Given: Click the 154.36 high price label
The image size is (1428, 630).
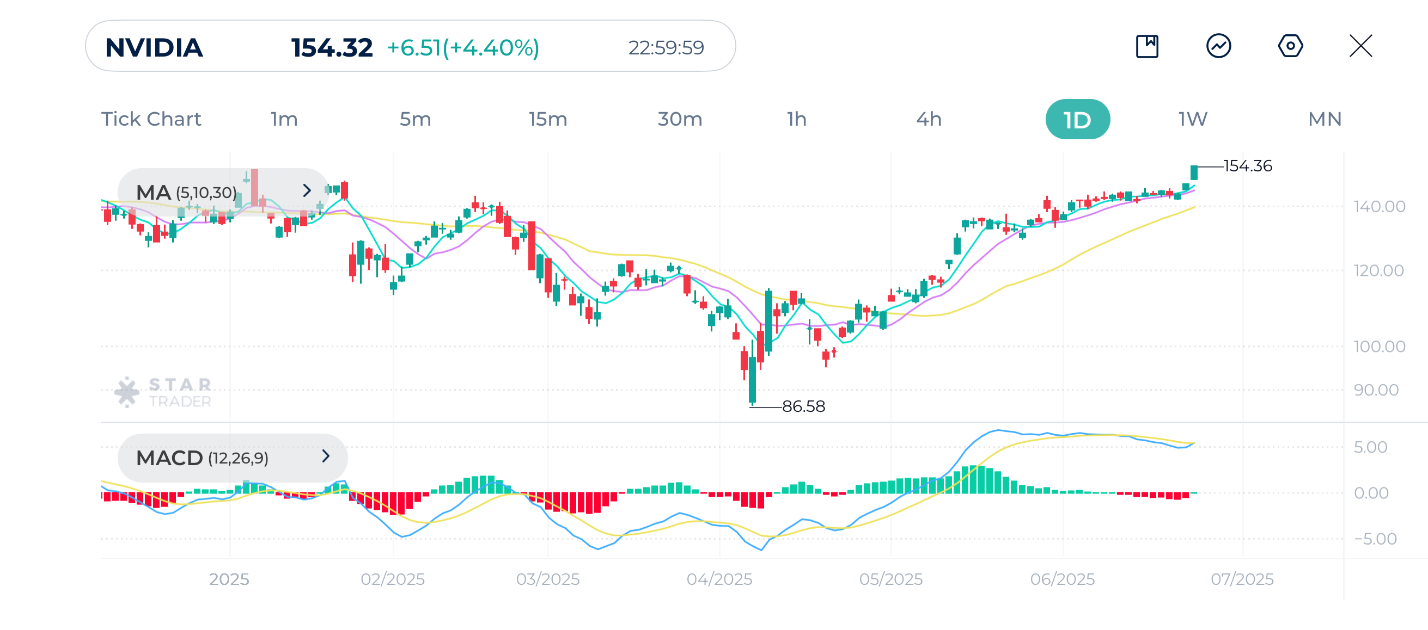Looking at the screenshot, I should pyautogui.click(x=1247, y=166).
